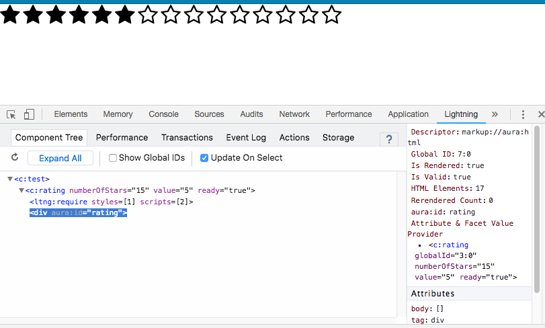Click the tag: div attribute entry

coord(427,320)
